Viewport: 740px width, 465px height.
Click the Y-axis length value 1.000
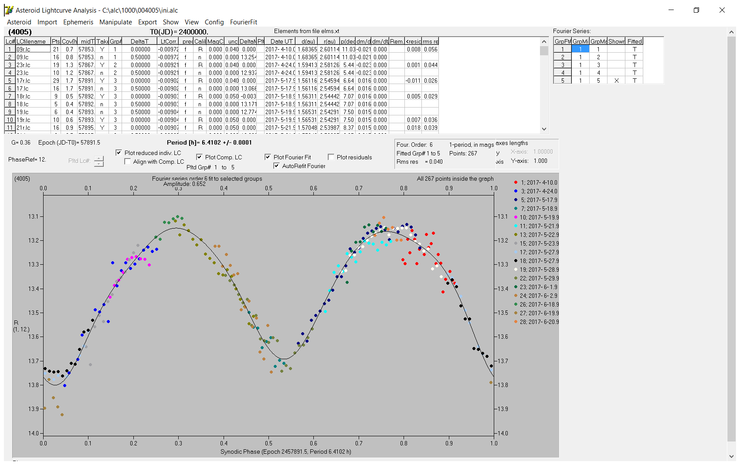[540, 161]
